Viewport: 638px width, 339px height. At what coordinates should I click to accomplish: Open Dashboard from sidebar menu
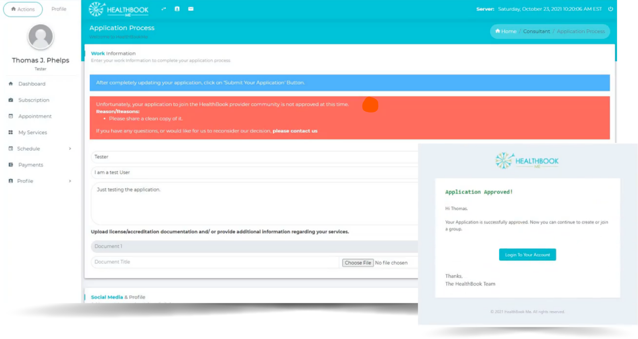[32, 84]
